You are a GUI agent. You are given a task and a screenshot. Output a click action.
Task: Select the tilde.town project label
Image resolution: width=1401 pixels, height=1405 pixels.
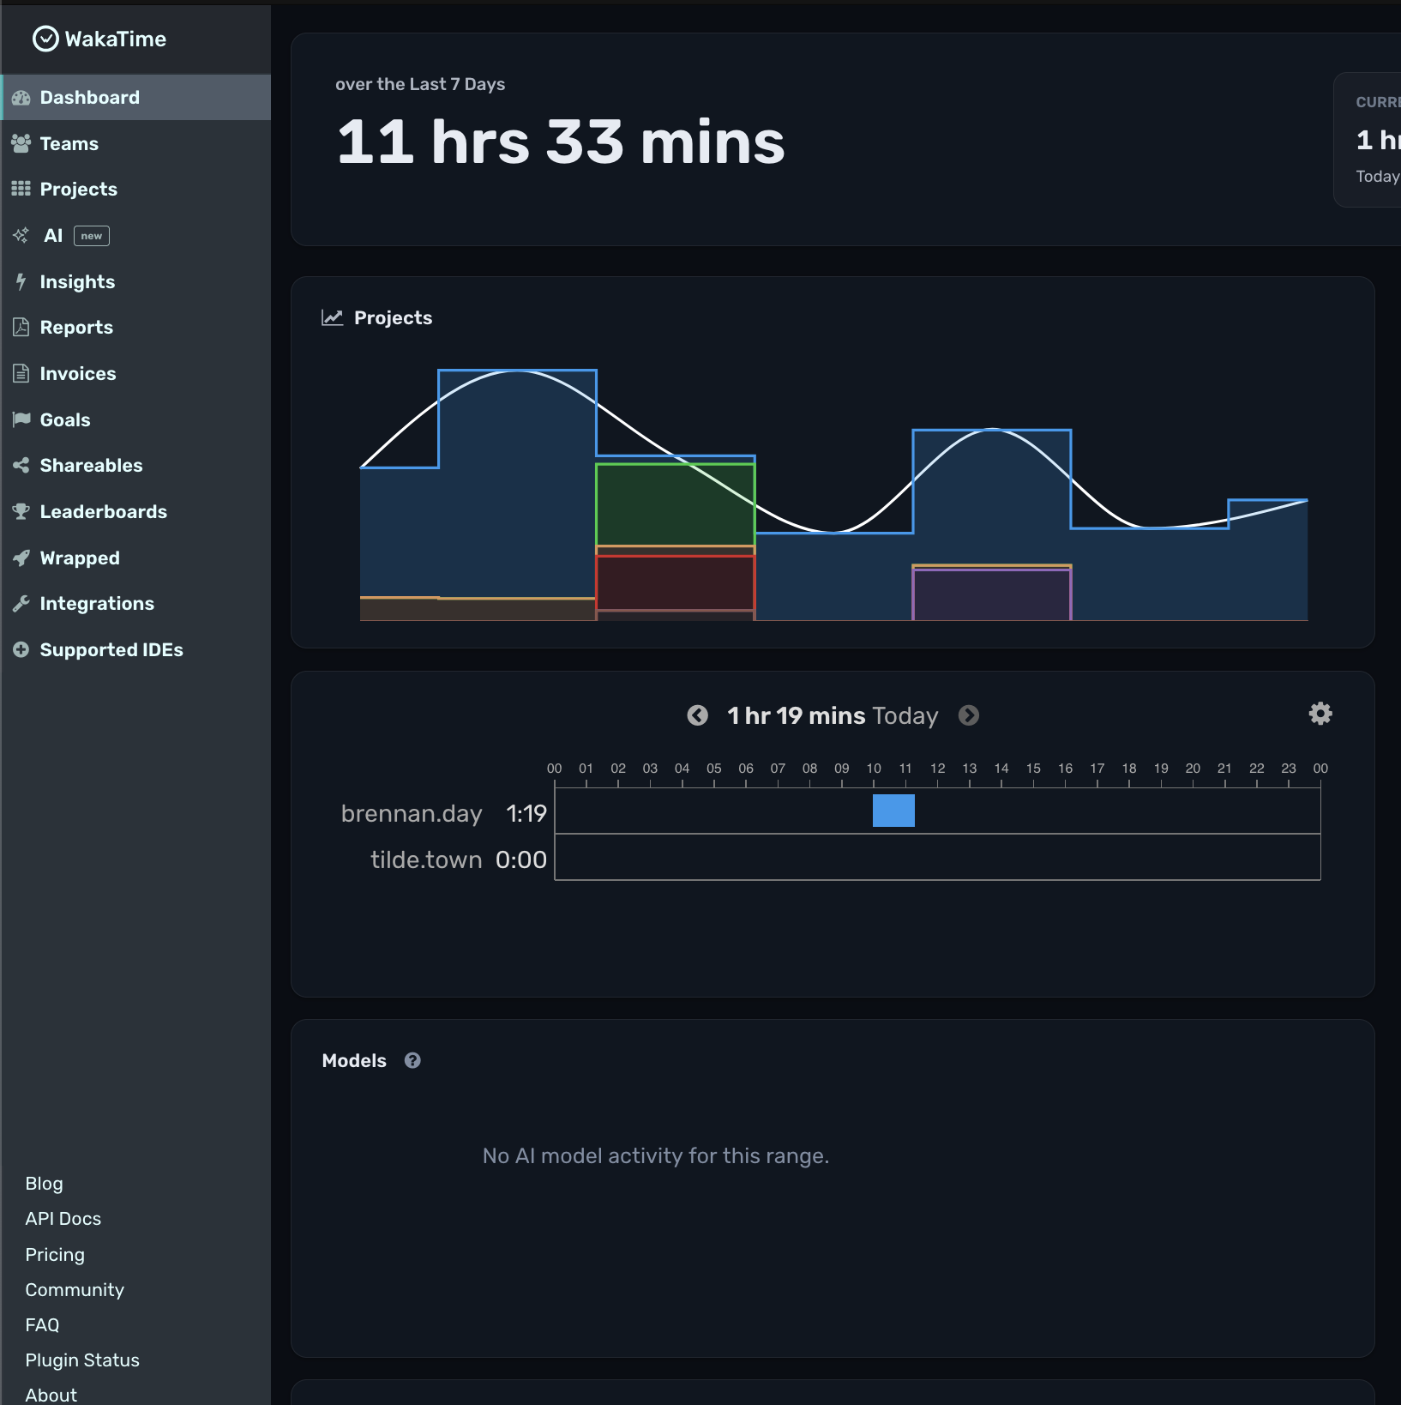[x=426, y=859]
